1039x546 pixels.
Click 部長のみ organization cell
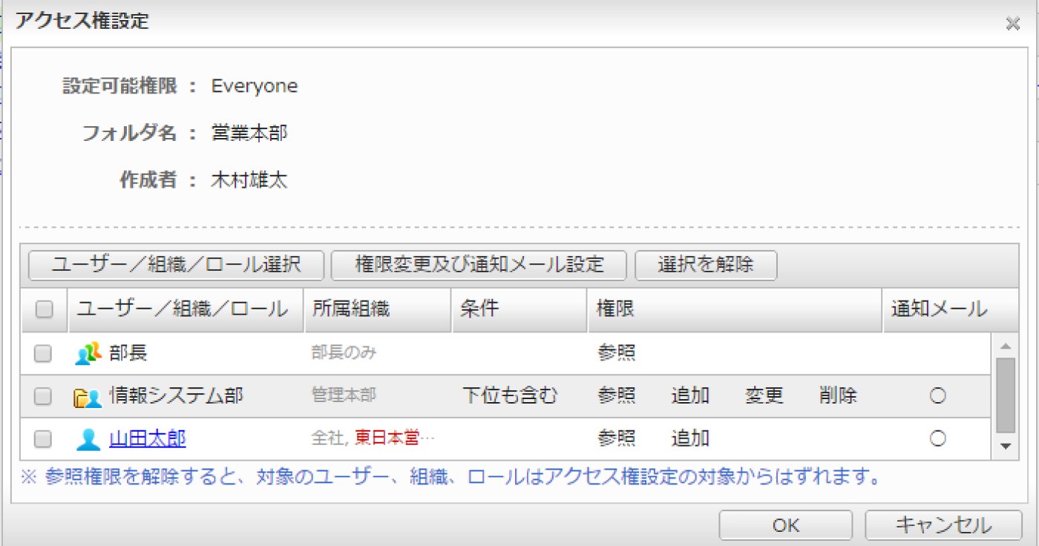click(344, 354)
